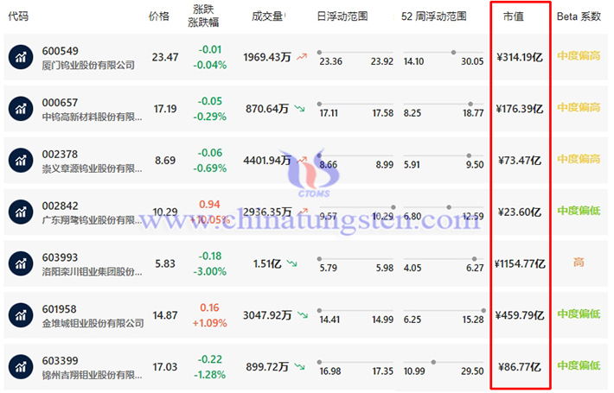Open 金堆城钼业股份有限公司 company link
The height and width of the screenshot is (393, 614).
click(x=93, y=323)
